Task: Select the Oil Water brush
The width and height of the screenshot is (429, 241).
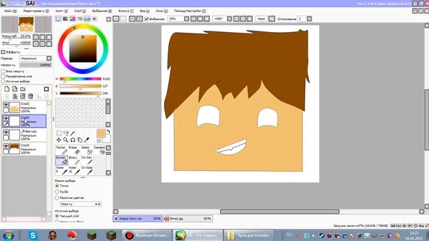Action: (x=86, y=170)
